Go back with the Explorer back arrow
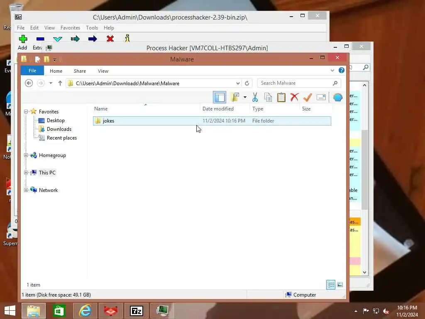Image resolution: width=425 pixels, height=319 pixels. click(x=29, y=83)
